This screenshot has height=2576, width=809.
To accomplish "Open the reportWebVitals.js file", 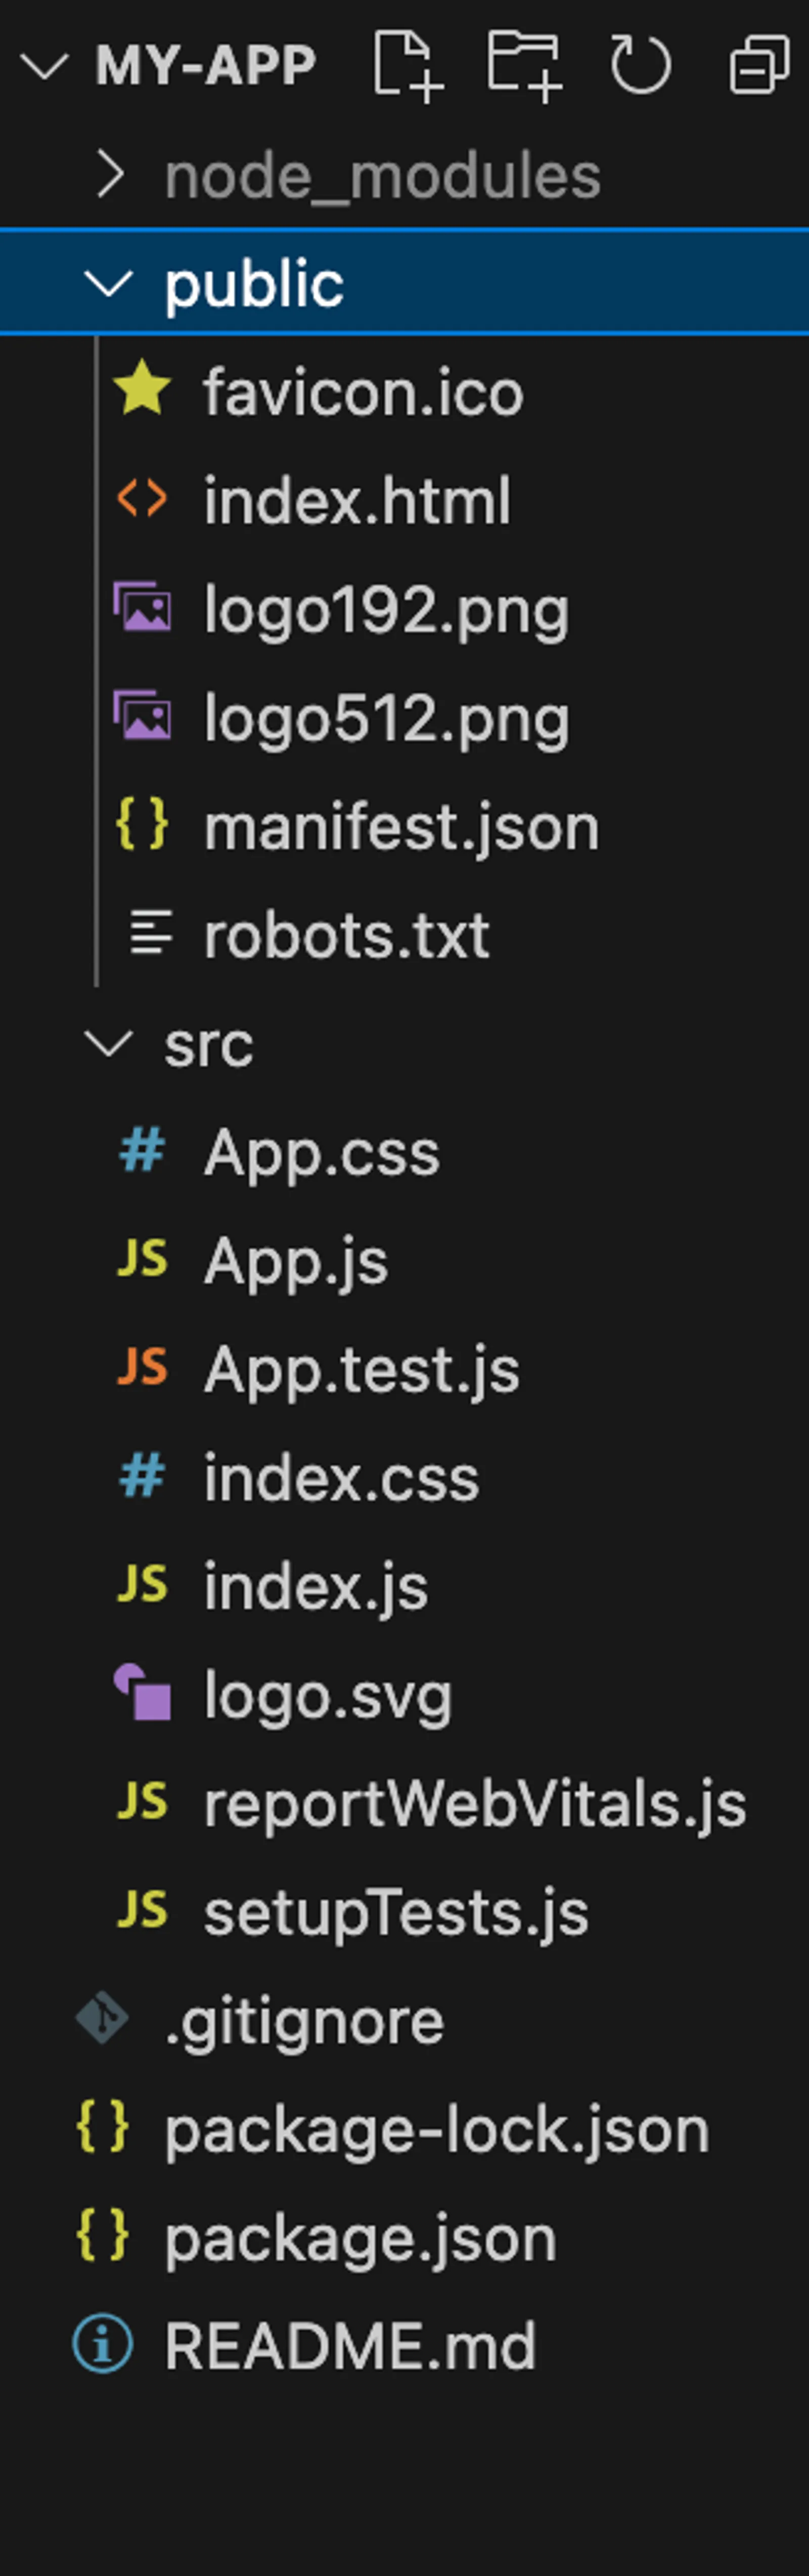I will point(475,1803).
